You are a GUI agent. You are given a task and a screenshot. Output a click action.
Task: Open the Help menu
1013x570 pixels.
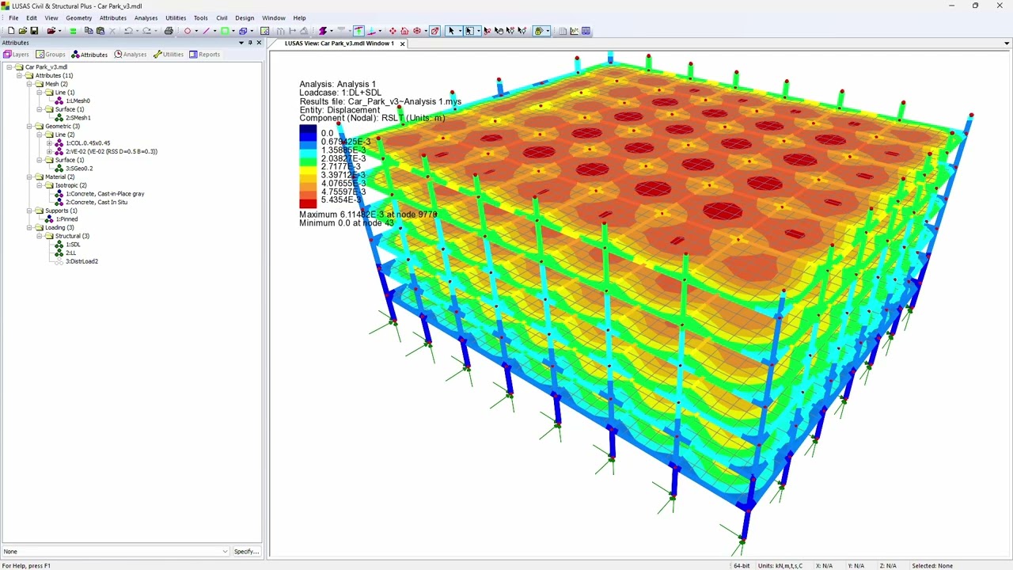pyautogui.click(x=299, y=17)
